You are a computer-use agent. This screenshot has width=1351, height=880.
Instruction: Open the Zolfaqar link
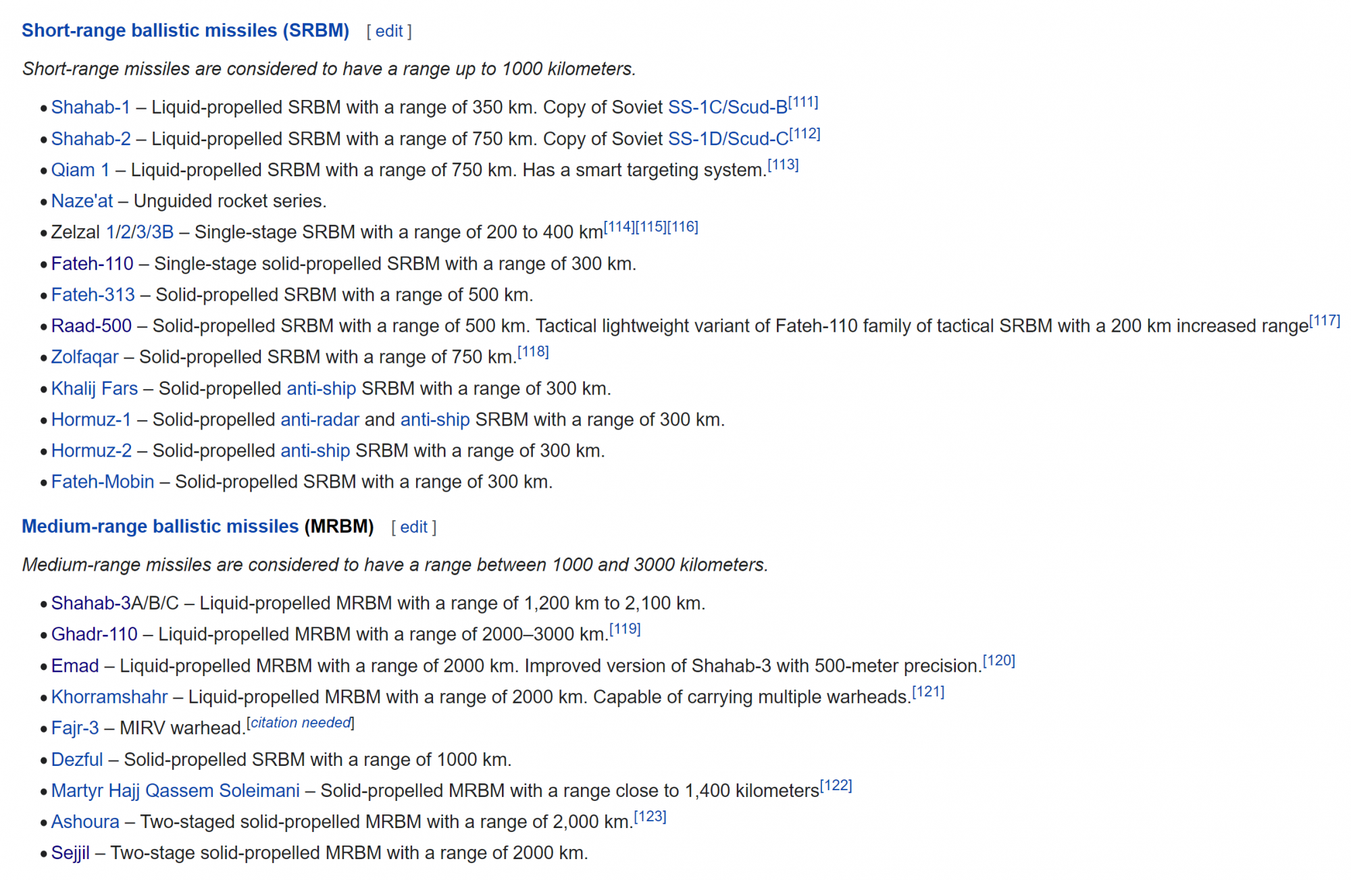[85, 357]
